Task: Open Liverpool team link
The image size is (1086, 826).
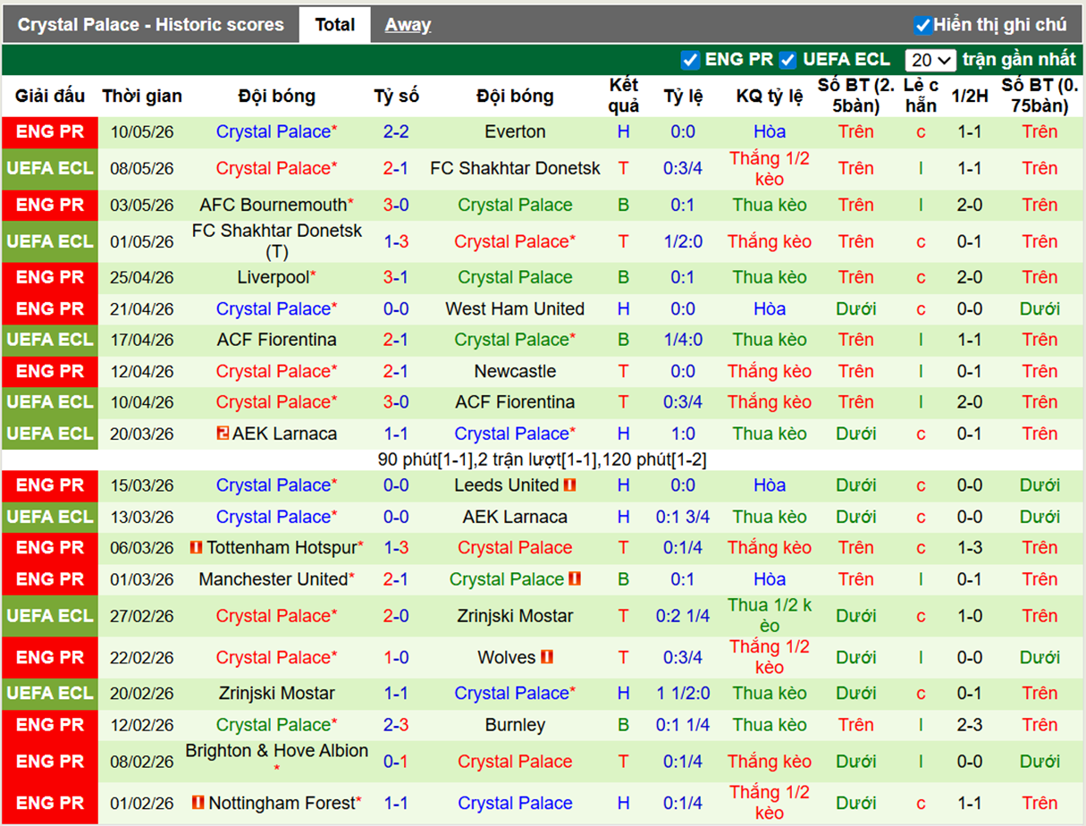Action: (x=273, y=277)
